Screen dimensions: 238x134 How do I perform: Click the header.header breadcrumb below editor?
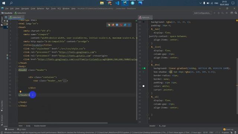[40, 126]
